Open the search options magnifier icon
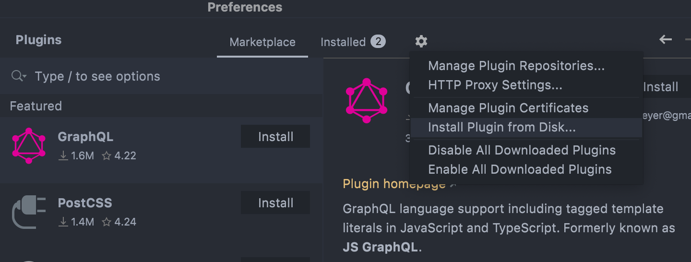The height and width of the screenshot is (262, 691). (x=19, y=76)
